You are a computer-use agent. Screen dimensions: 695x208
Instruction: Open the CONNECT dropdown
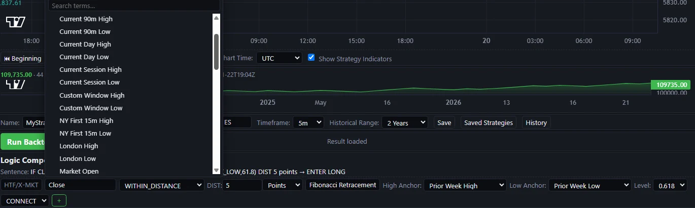pyautogui.click(x=24, y=201)
